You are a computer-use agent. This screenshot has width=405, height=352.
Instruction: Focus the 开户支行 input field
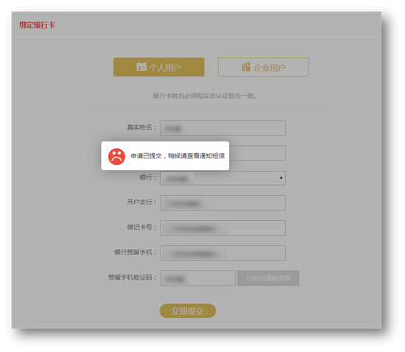coord(222,203)
